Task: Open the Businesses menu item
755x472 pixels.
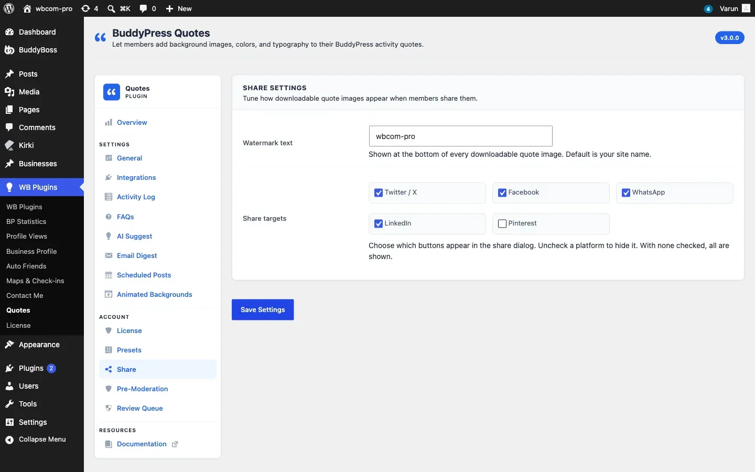Action: click(x=42, y=164)
